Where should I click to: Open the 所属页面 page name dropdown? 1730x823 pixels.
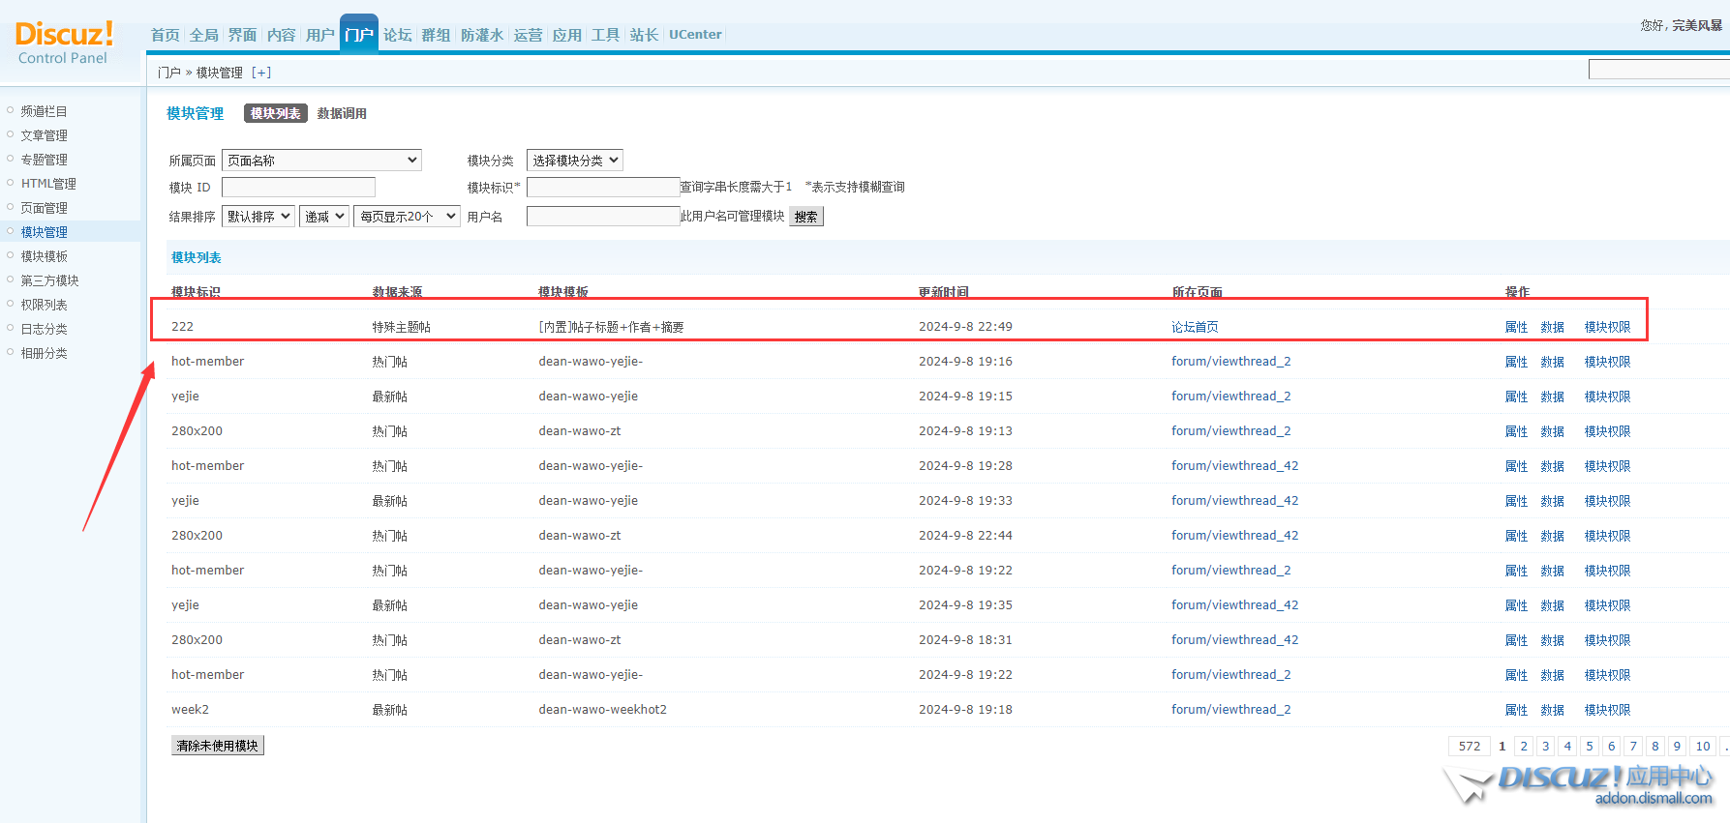(x=321, y=161)
